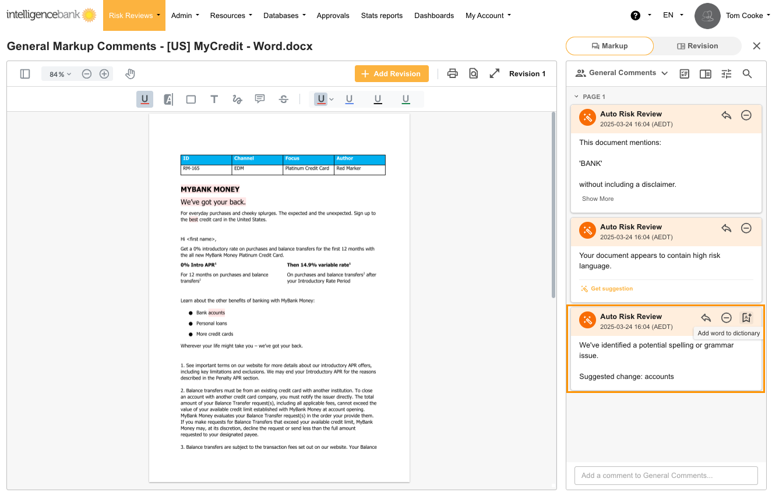Open the comment checklist icon in the comments header

[685, 74]
